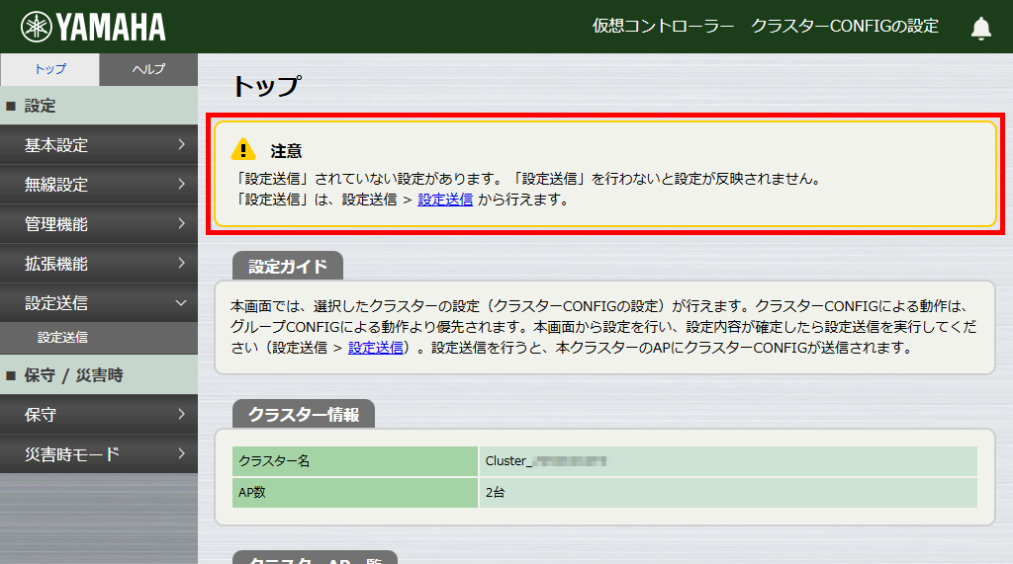Screen dimensions: 1013x564
Task: Switch to the トップ tab
Action: click(49, 69)
